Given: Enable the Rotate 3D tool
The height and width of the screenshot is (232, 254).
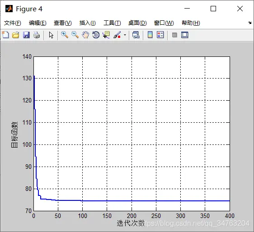Looking at the screenshot, I should click(96, 35).
